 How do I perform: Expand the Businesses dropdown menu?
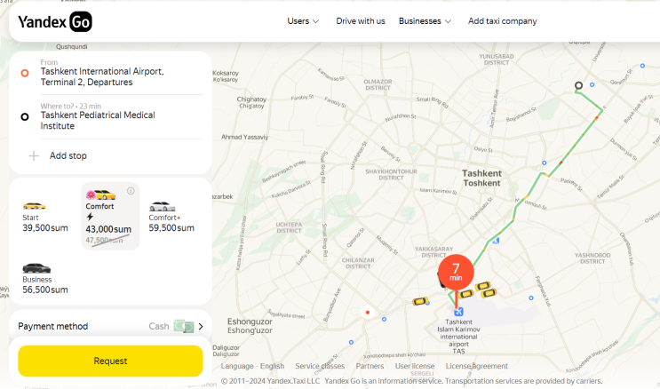[x=425, y=21]
